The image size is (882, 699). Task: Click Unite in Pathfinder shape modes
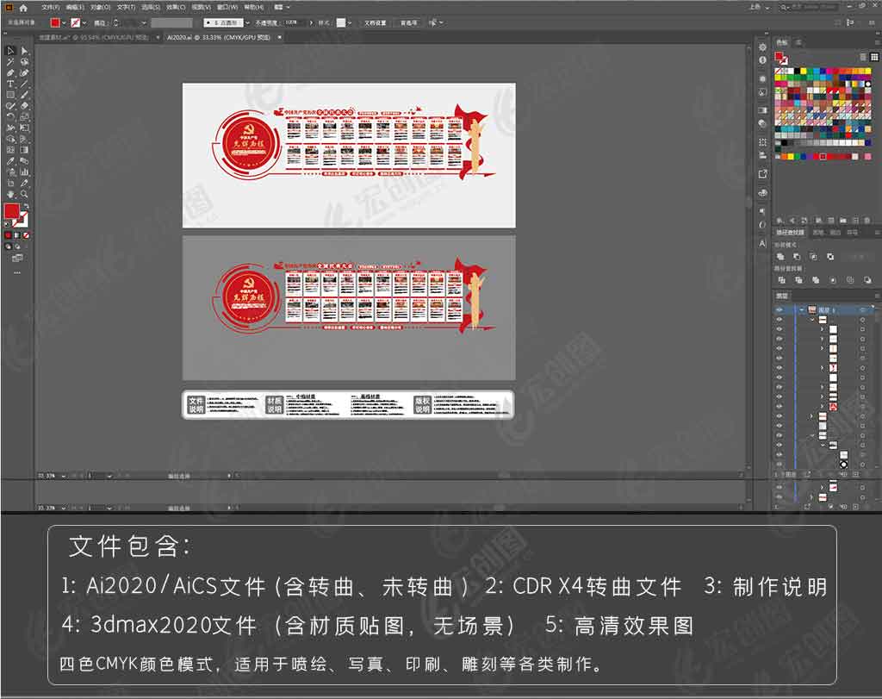(780, 257)
